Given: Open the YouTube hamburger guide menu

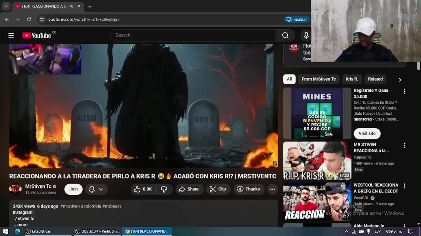Looking at the screenshot, I should click(x=11, y=35).
